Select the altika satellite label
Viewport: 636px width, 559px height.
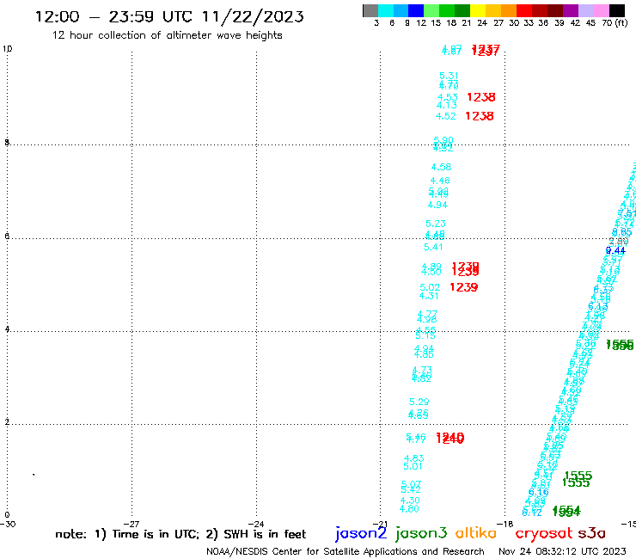476,533
